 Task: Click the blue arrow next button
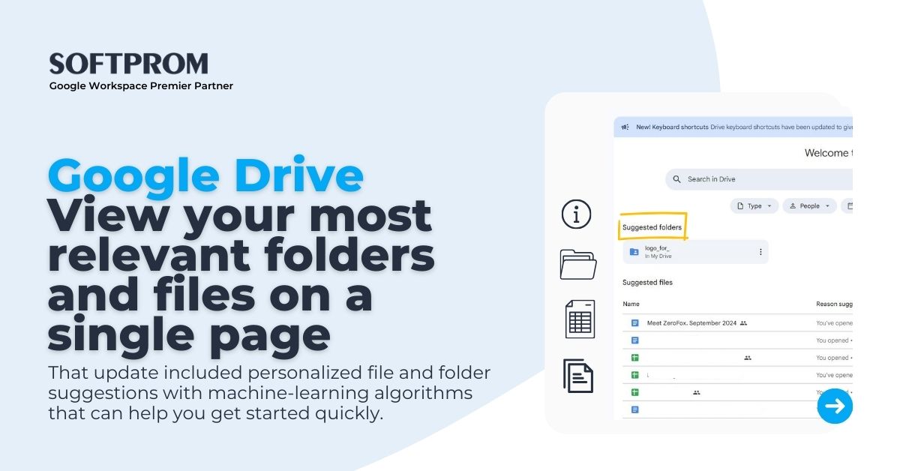(x=835, y=406)
